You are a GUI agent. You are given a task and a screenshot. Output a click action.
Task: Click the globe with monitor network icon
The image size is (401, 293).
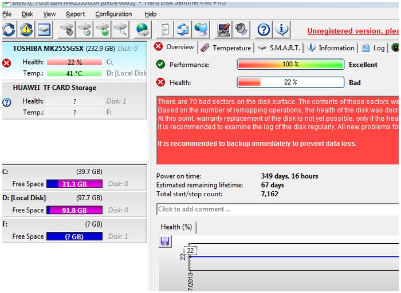click(201, 30)
